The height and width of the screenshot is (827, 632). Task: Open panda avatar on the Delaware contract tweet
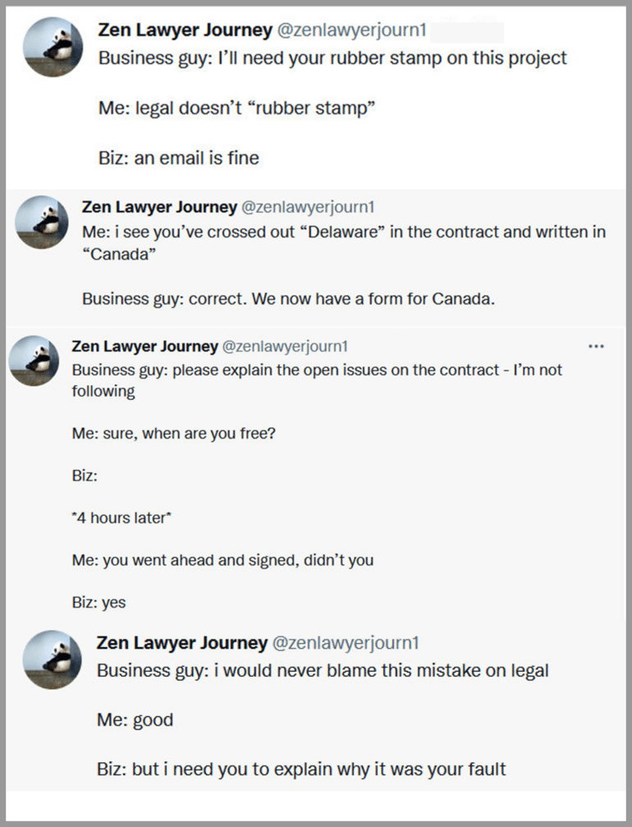click(x=42, y=222)
